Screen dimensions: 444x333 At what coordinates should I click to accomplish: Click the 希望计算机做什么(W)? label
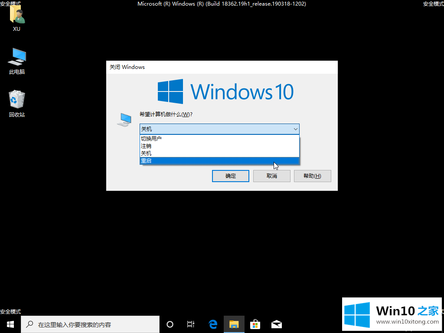coord(166,114)
